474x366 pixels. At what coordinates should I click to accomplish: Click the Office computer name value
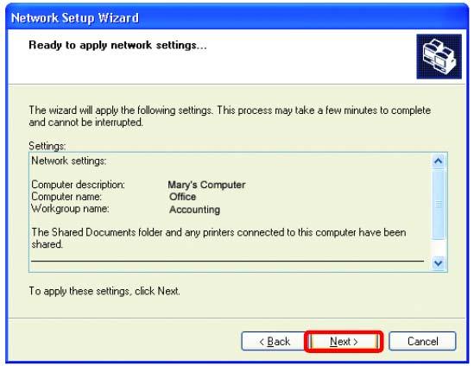click(x=182, y=197)
